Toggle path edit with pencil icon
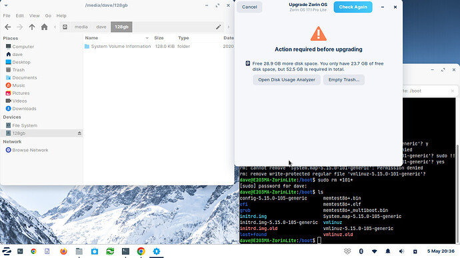This screenshot has width=460, height=258. [218, 27]
